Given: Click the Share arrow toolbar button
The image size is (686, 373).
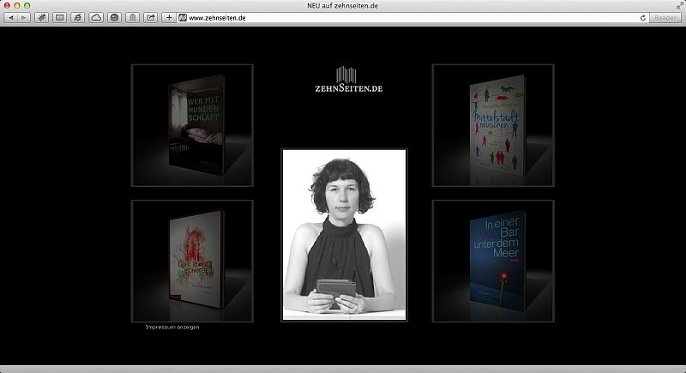Looking at the screenshot, I should [152, 17].
